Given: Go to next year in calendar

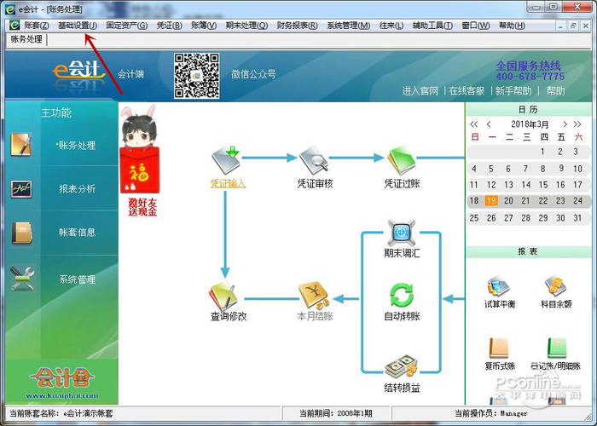Looking at the screenshot, I should (577, 124).
